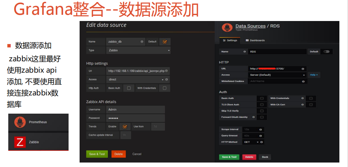
Task: Click the Zabbix Password field
Action: pos(135,118)
